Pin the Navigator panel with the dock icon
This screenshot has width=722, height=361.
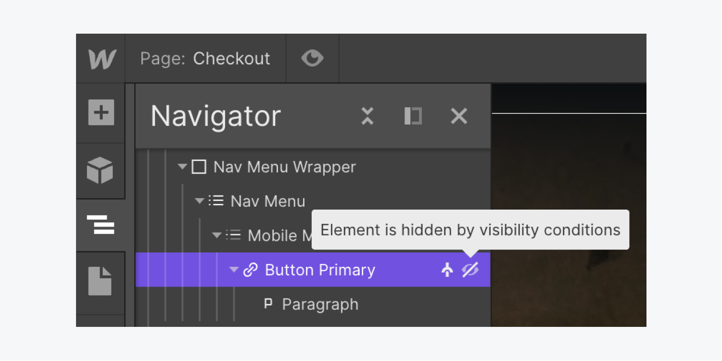click(x=413, y=116)
